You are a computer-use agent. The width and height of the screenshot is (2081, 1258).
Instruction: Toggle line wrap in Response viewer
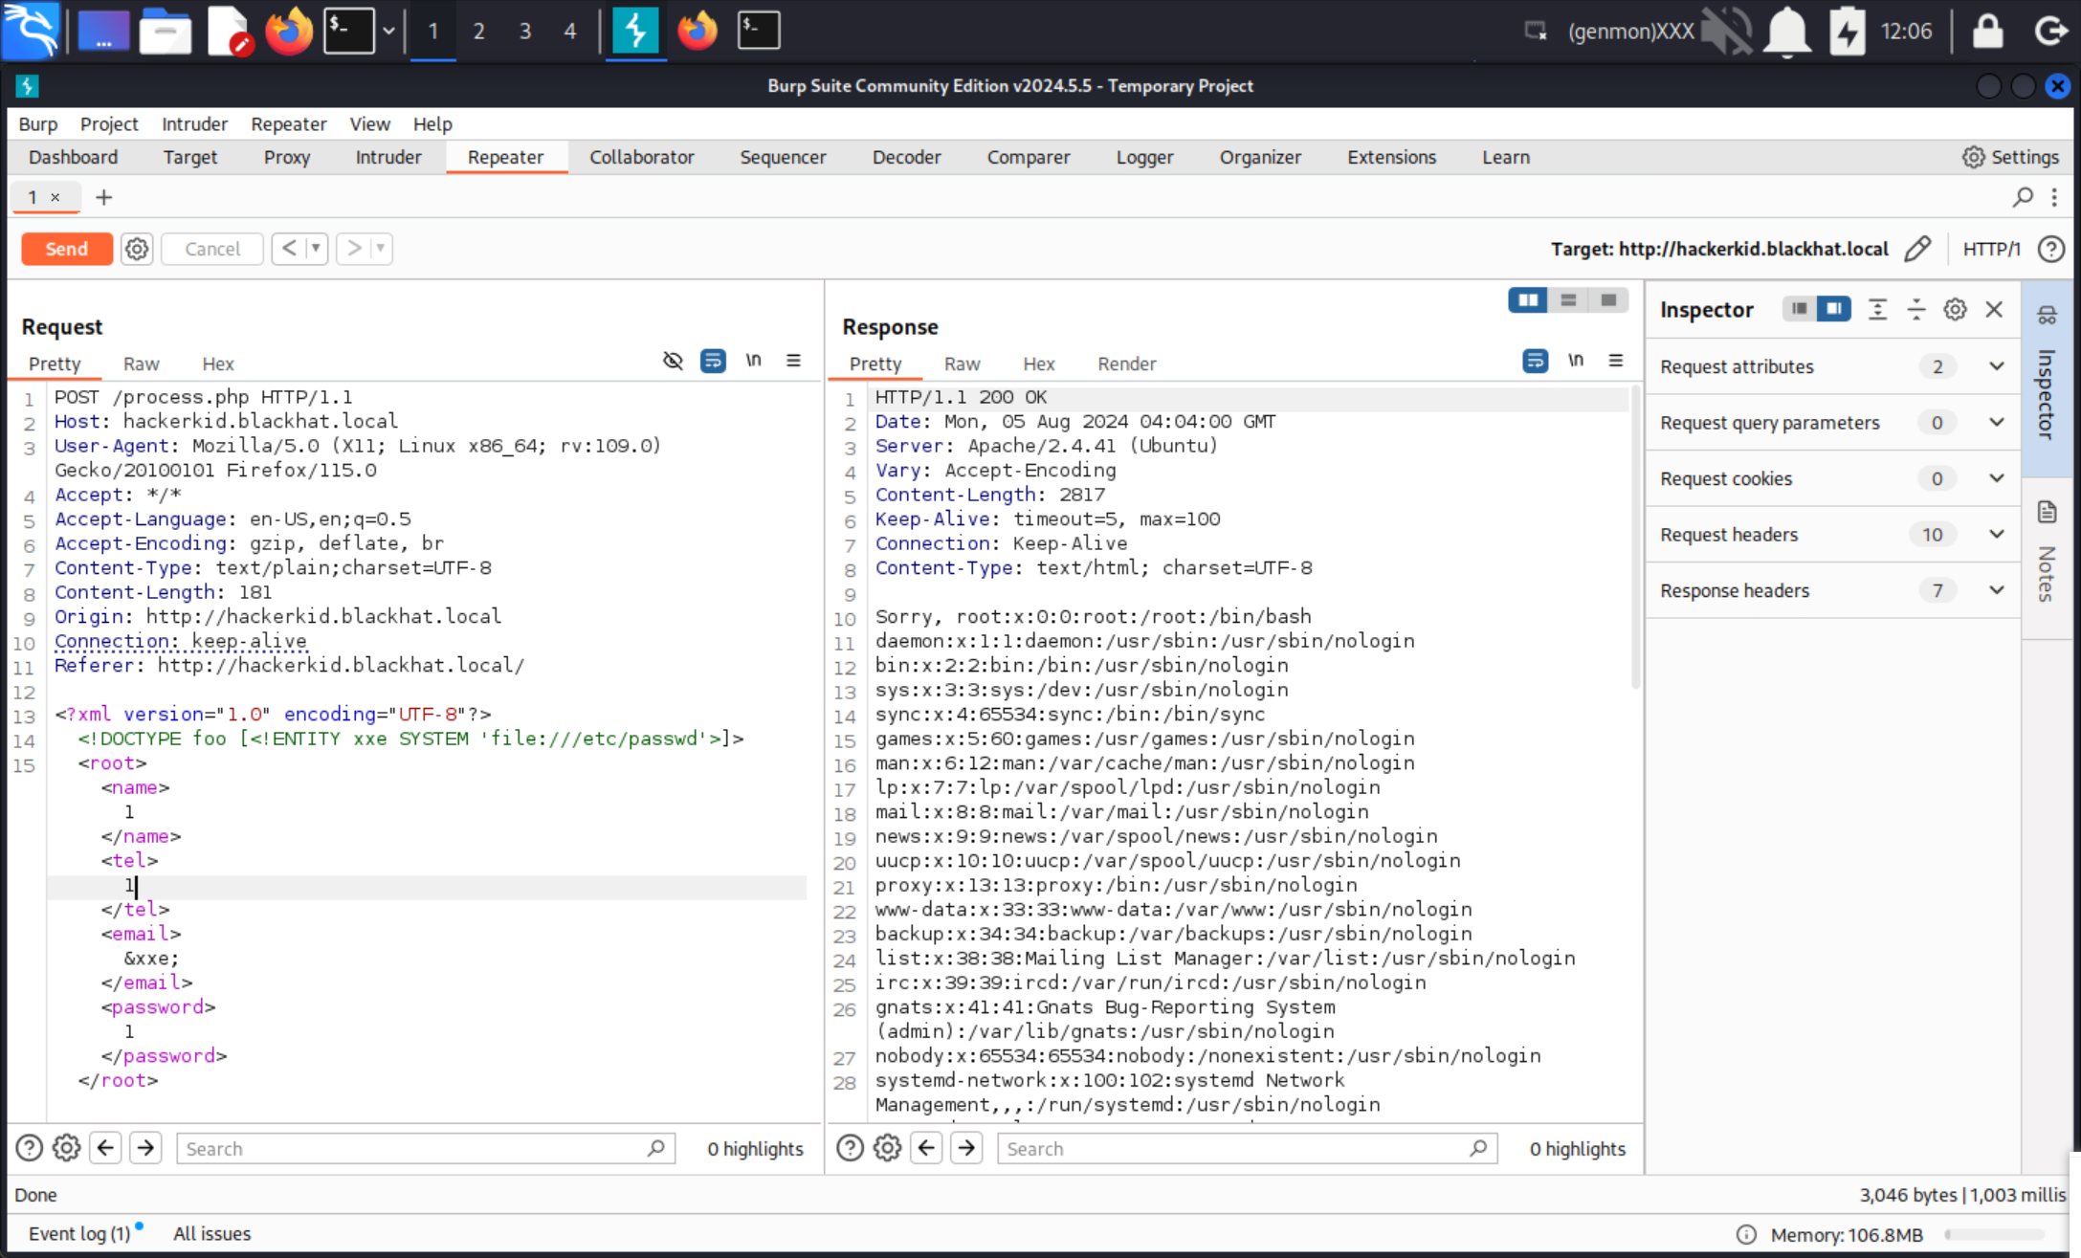click(1535, 361)
